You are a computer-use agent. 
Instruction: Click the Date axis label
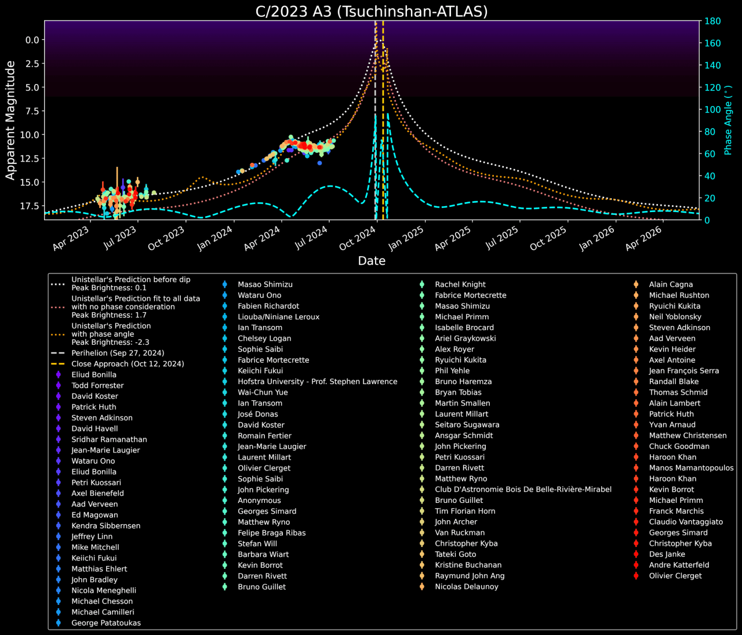(x=371, y=261)
